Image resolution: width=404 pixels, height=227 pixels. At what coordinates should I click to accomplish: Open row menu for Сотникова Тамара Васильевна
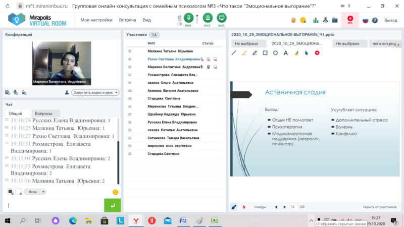pos(130,138)
